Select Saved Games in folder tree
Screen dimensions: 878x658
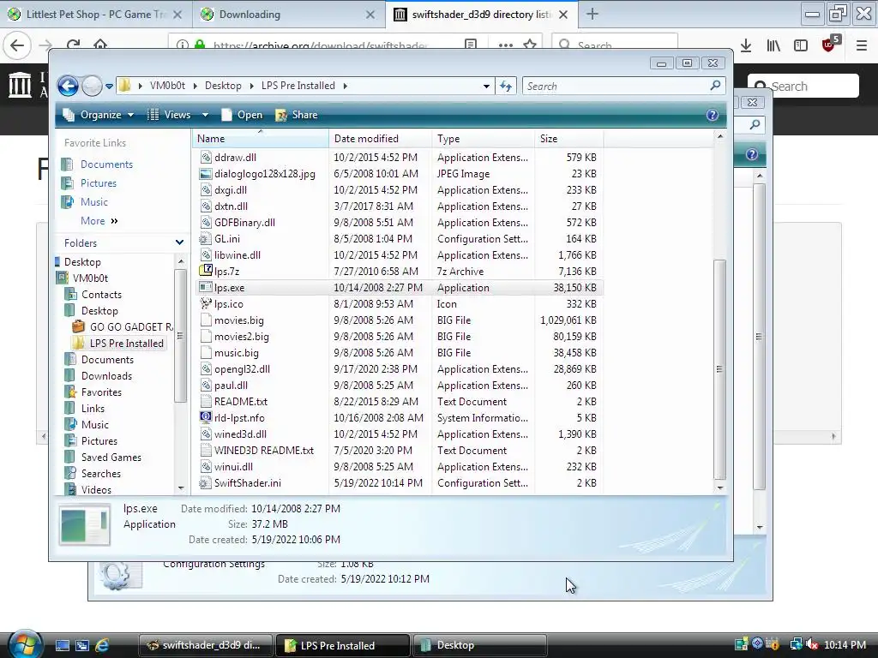(x=111, y=458)
